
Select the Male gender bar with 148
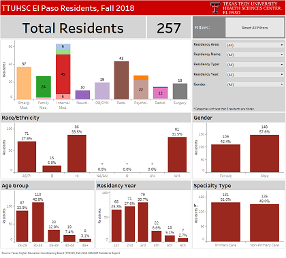click(265, 153)
